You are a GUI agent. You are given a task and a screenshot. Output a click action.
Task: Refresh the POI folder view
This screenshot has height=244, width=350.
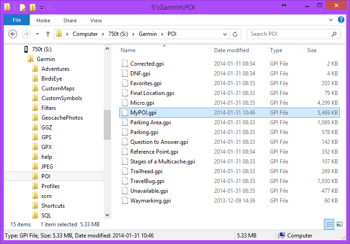coord(236,34)
